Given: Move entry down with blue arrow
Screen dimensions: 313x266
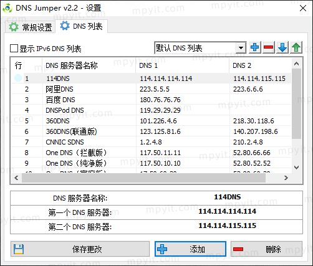Looking at the screenshot, I should [282, 47].
